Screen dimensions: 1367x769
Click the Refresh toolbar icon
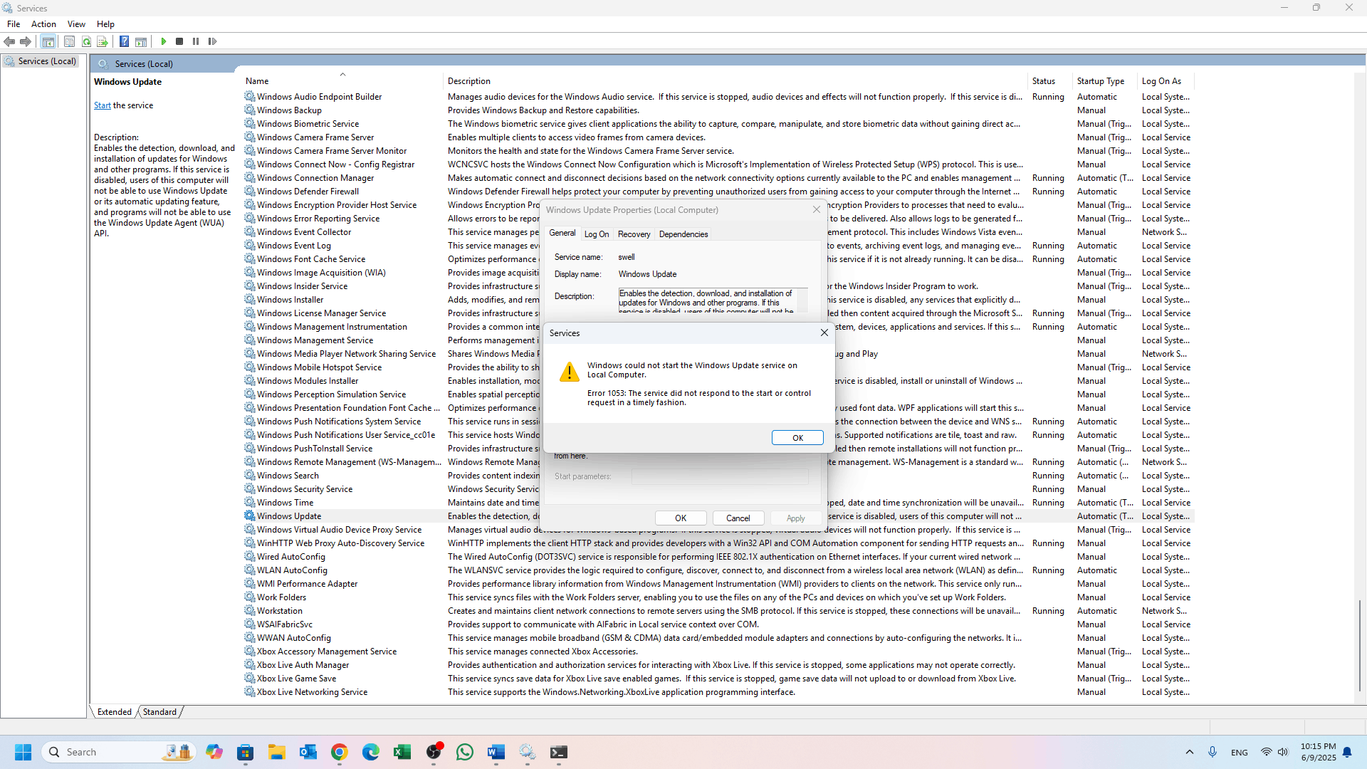(x=86, y=42)
